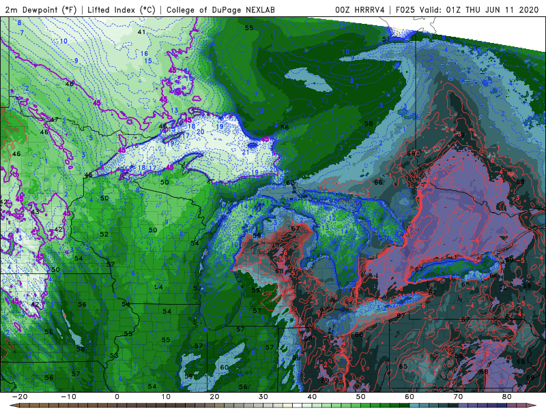Click the "Lifted Index (°C)" header label
This screenshot has width=546, height=409.
pos(121,10)
